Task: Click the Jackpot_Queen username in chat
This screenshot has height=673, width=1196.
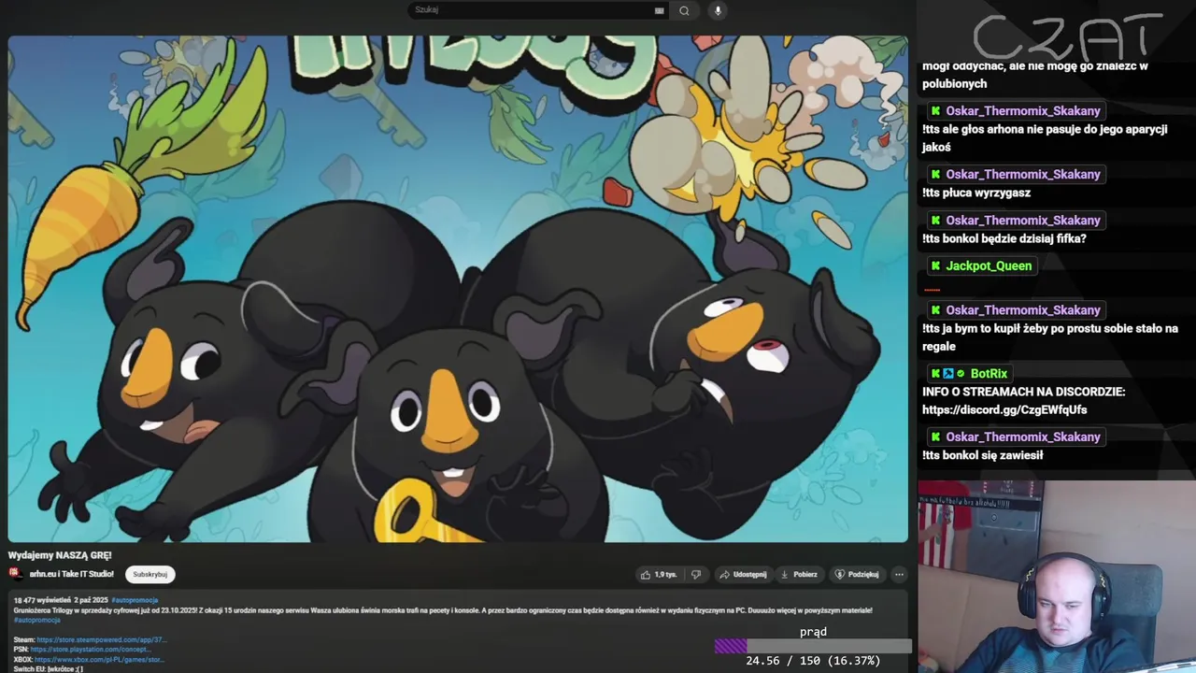Action: [x=989, y=266]
